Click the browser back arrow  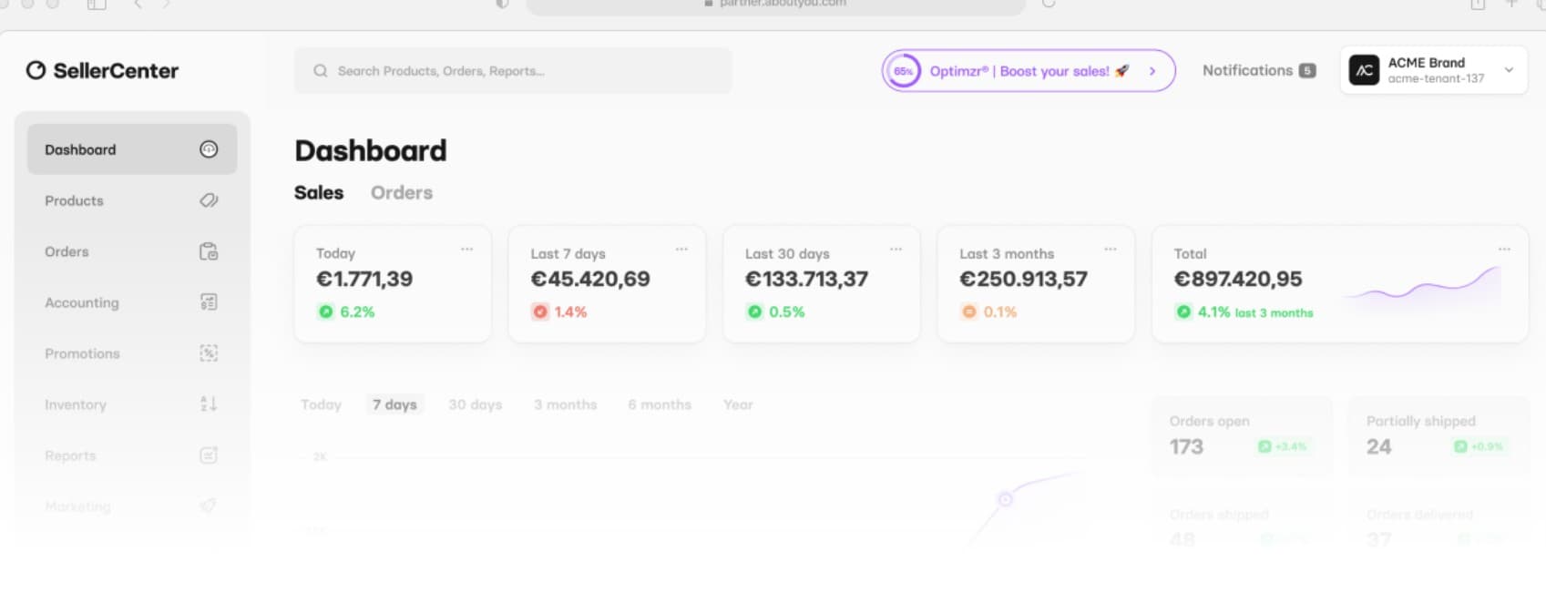138,5
